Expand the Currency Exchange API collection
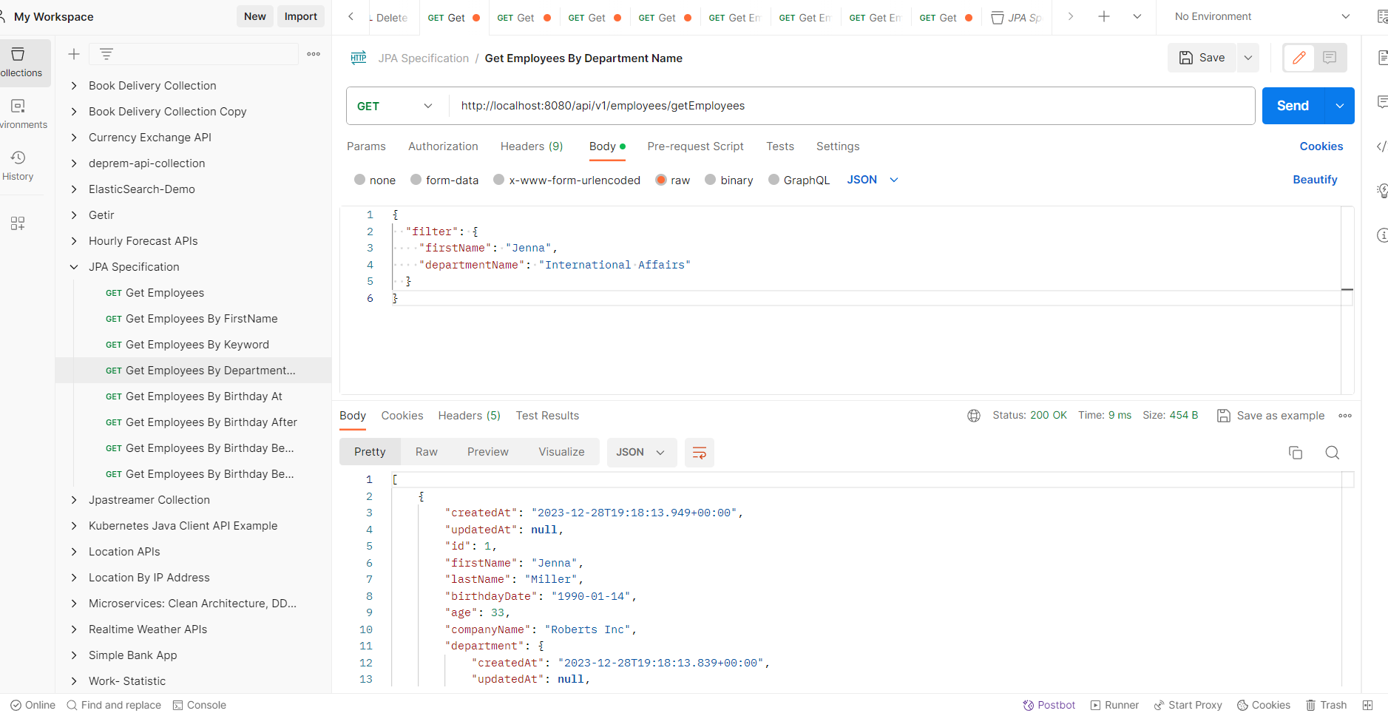 coord(74,138)
